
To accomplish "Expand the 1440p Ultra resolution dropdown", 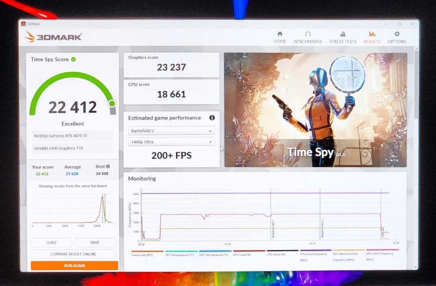I will click(x=171, y=142).
